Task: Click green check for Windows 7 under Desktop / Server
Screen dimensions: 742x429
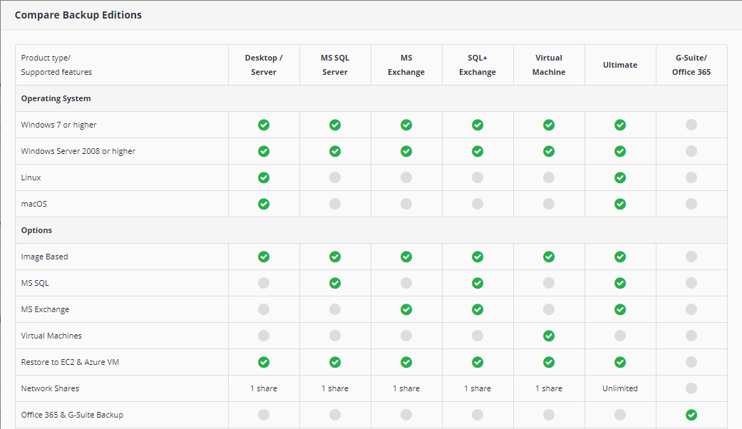Action: (264, 125)
